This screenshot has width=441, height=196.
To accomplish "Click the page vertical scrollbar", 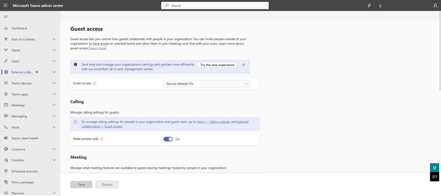I will click(440, 51).
